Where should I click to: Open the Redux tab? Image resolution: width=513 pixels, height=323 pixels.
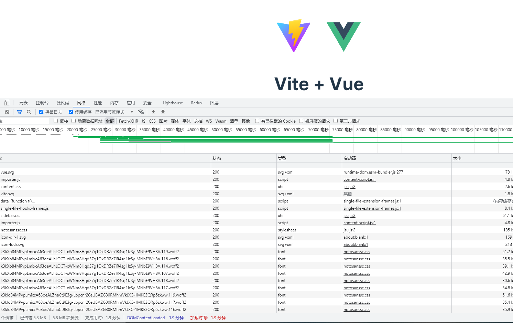pyautogui.click(x=197, y=103)
